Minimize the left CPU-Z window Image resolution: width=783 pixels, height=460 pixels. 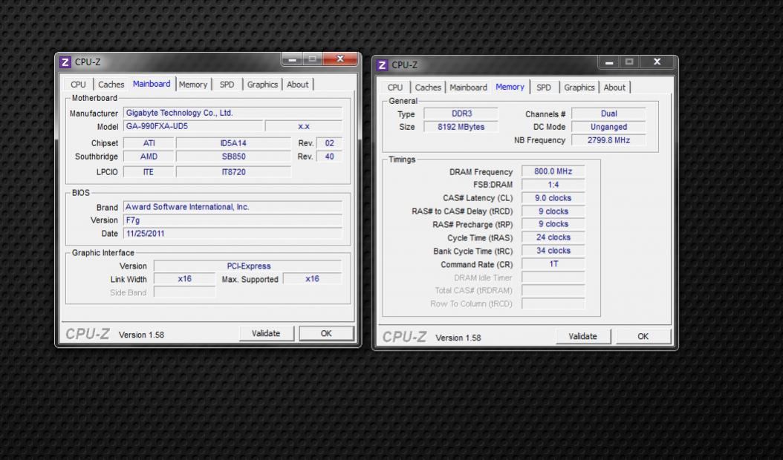[293, 59]
